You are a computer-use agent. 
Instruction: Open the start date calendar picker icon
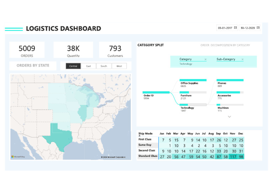pos(235,28)
